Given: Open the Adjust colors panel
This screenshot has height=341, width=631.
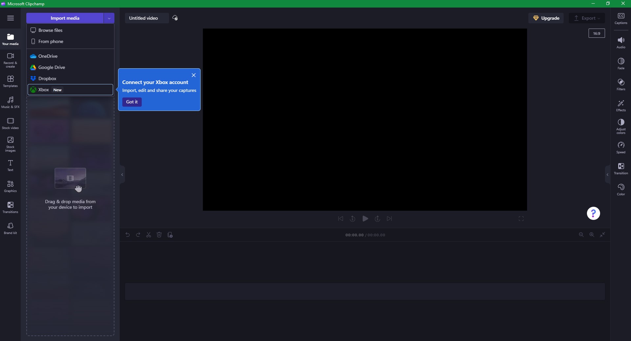Looking at the screenshot, I should click(x=620, y=126).
